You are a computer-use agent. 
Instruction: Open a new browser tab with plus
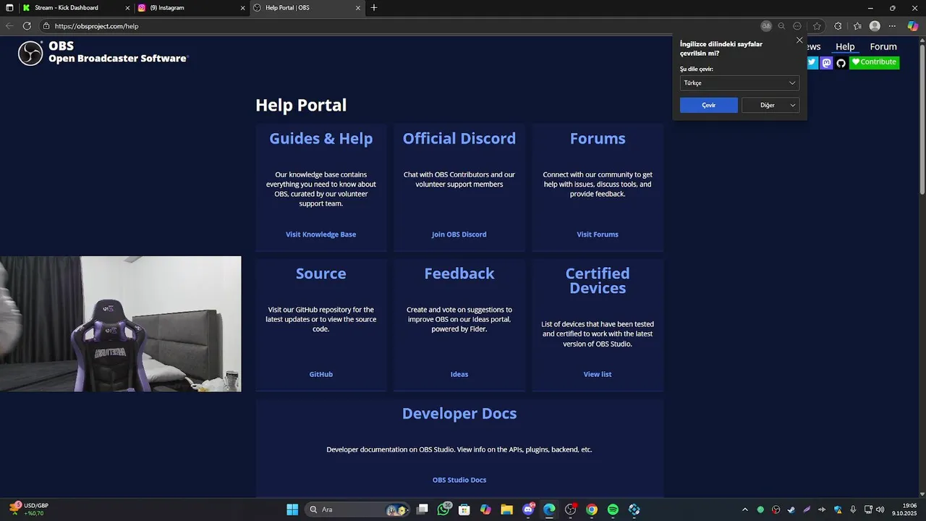coord(374,8)
